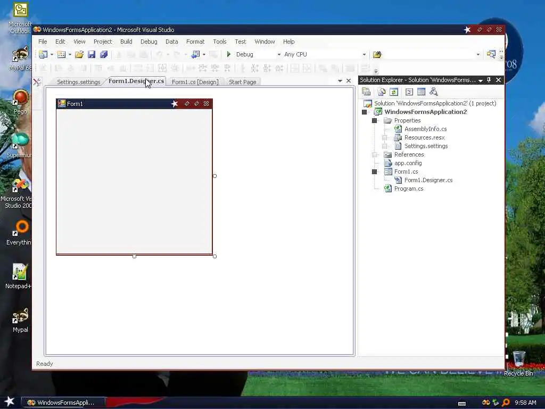Collapse the Form1.cs tree node
Screen dimensions: 545x409
click(374, 172)
